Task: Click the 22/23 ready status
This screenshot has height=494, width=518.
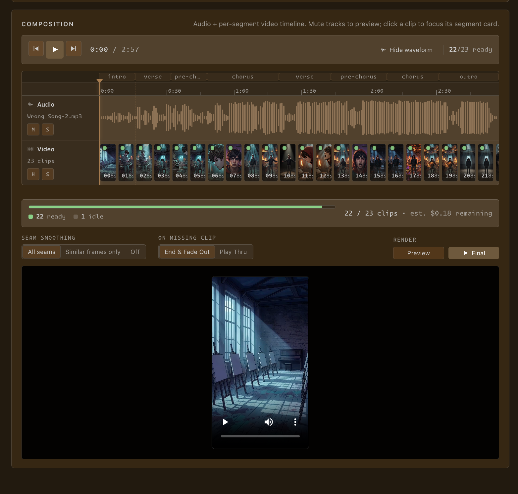Action: click(x=470, y=49)
